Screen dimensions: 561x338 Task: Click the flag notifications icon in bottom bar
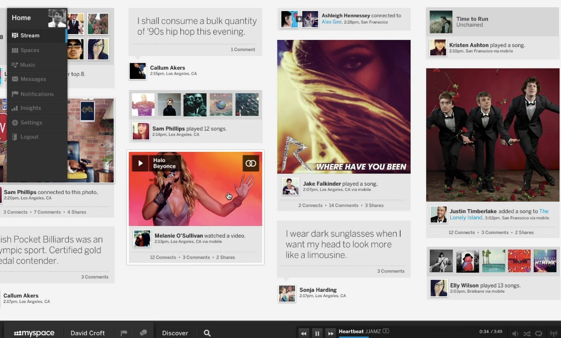pyautogui.click(x=124, y=332)
